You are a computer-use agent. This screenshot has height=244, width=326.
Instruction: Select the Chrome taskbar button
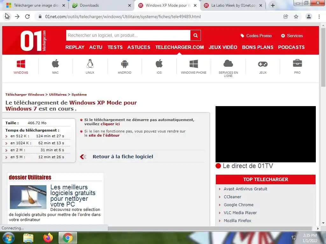(x=68, y=238)
